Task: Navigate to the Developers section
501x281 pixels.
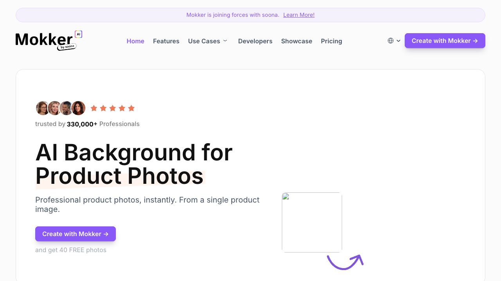Action: 255,41
